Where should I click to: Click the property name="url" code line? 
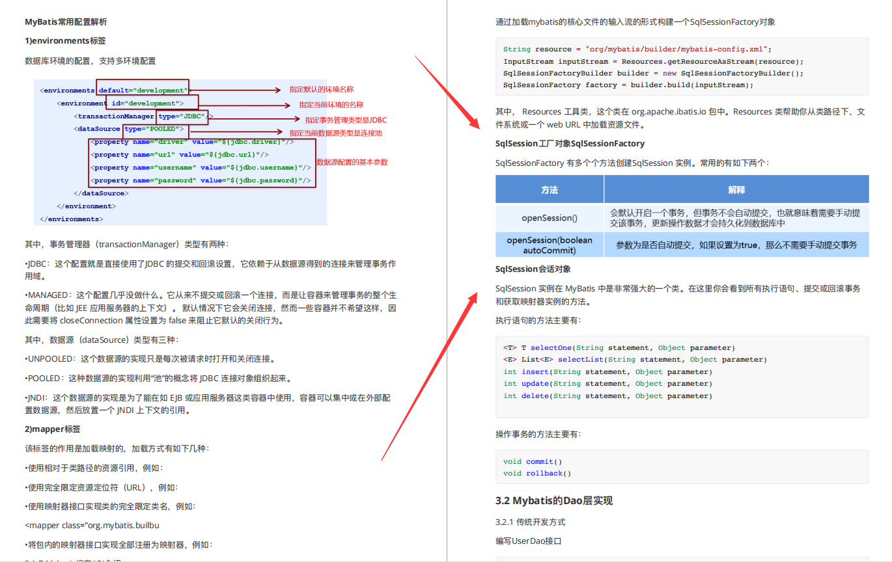click(180, 155)
